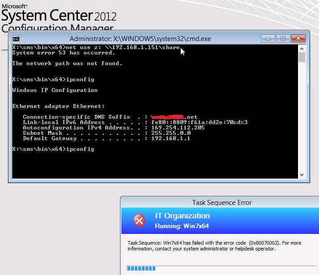
Task: Click 'System error 53 has occurred.' text
Action: click(x=64, y=53)
